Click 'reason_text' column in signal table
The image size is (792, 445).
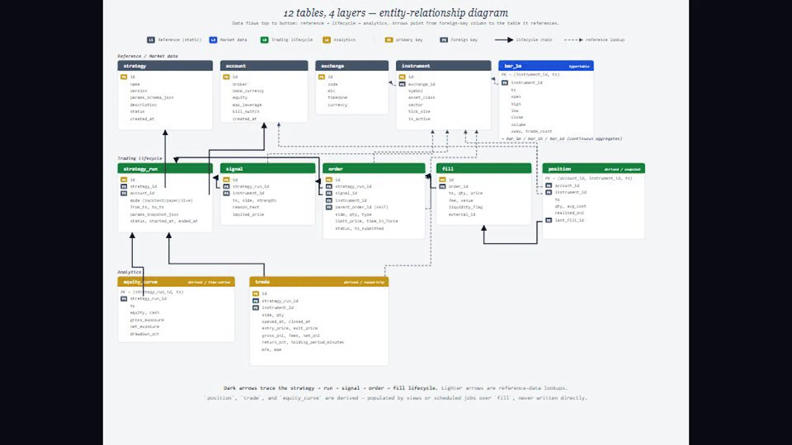click(x=246, y=207)
